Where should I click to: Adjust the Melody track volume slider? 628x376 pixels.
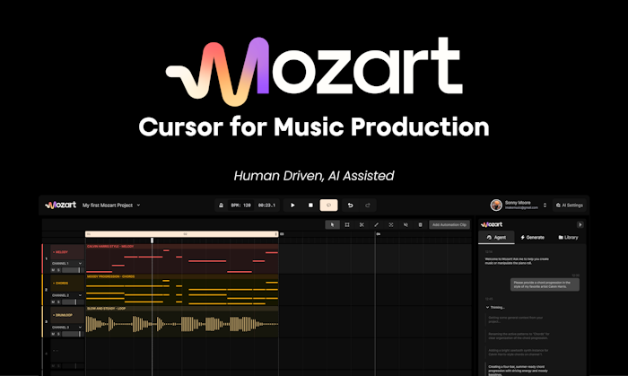[73, 270]
